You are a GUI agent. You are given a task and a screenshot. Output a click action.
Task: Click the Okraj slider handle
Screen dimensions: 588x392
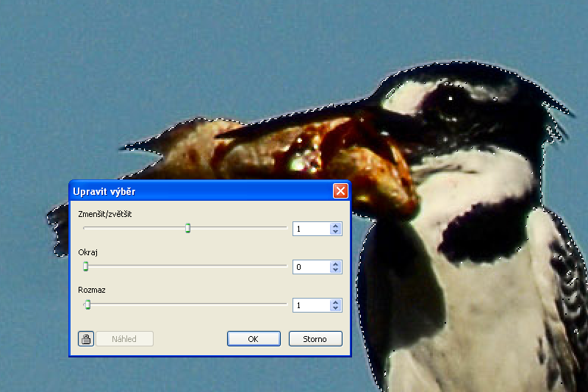[x=85, y=267]
